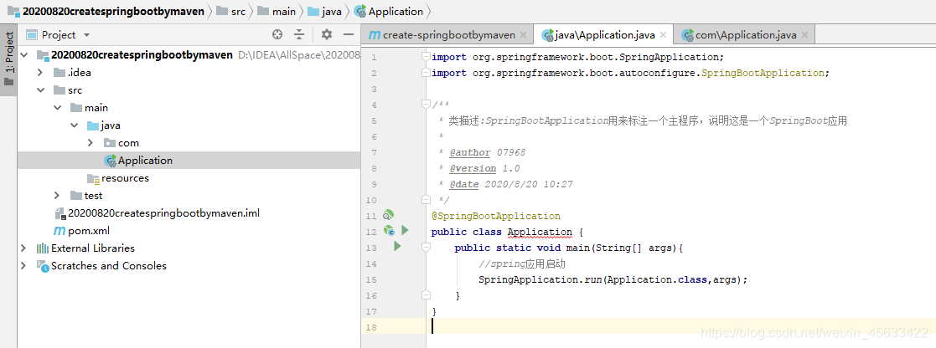Click the run arrow on line 12

405,230
